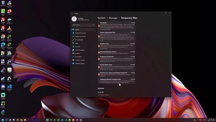Select the PyCharm Community desktop icon
Viewport: 216px width, 122px height.
click(3, 105)
